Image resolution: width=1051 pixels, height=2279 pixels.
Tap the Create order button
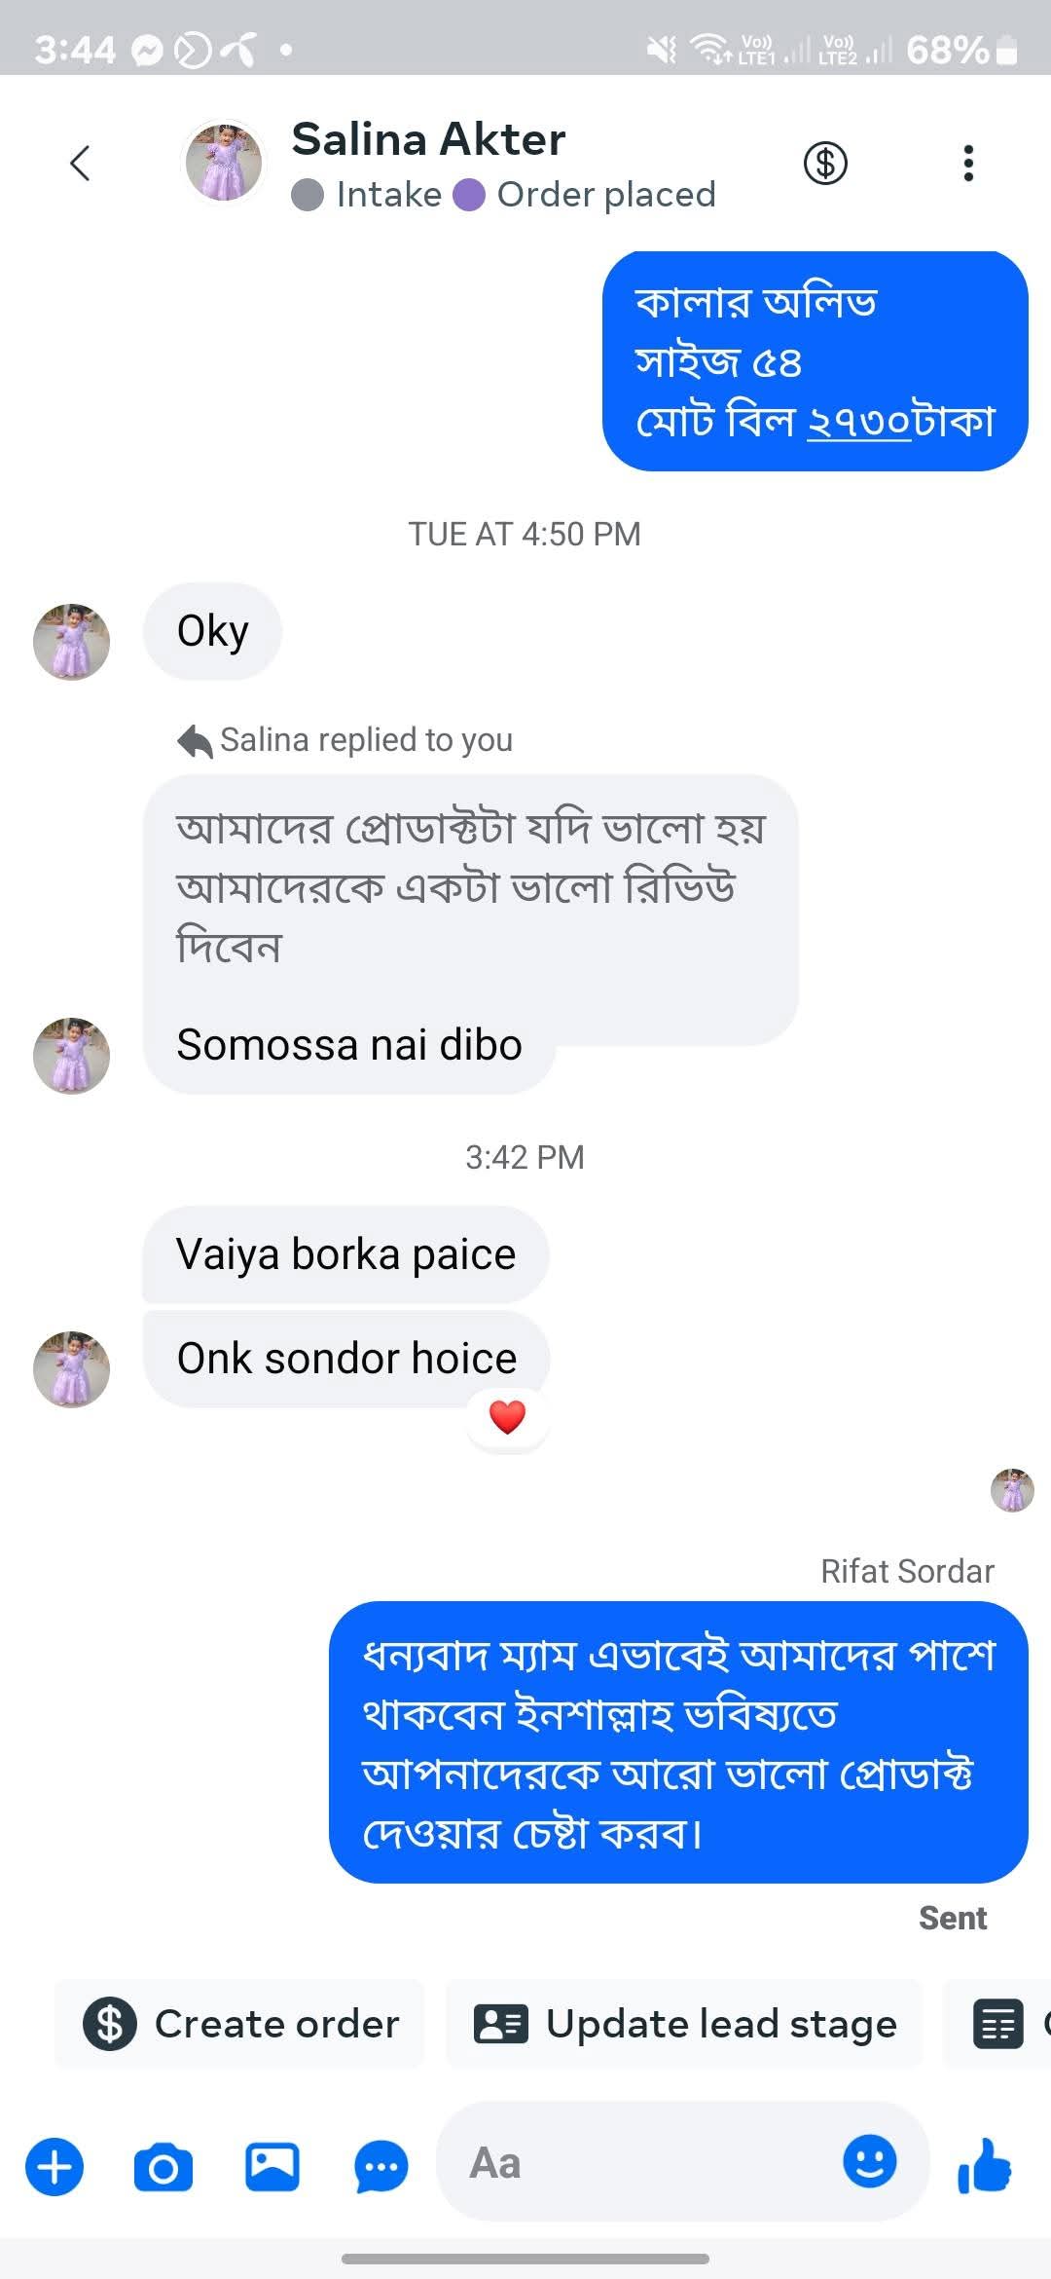click(x=240, y=2024)
